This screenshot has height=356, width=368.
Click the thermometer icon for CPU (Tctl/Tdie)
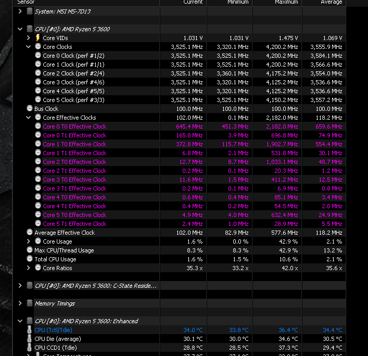(x=30, y=330)
